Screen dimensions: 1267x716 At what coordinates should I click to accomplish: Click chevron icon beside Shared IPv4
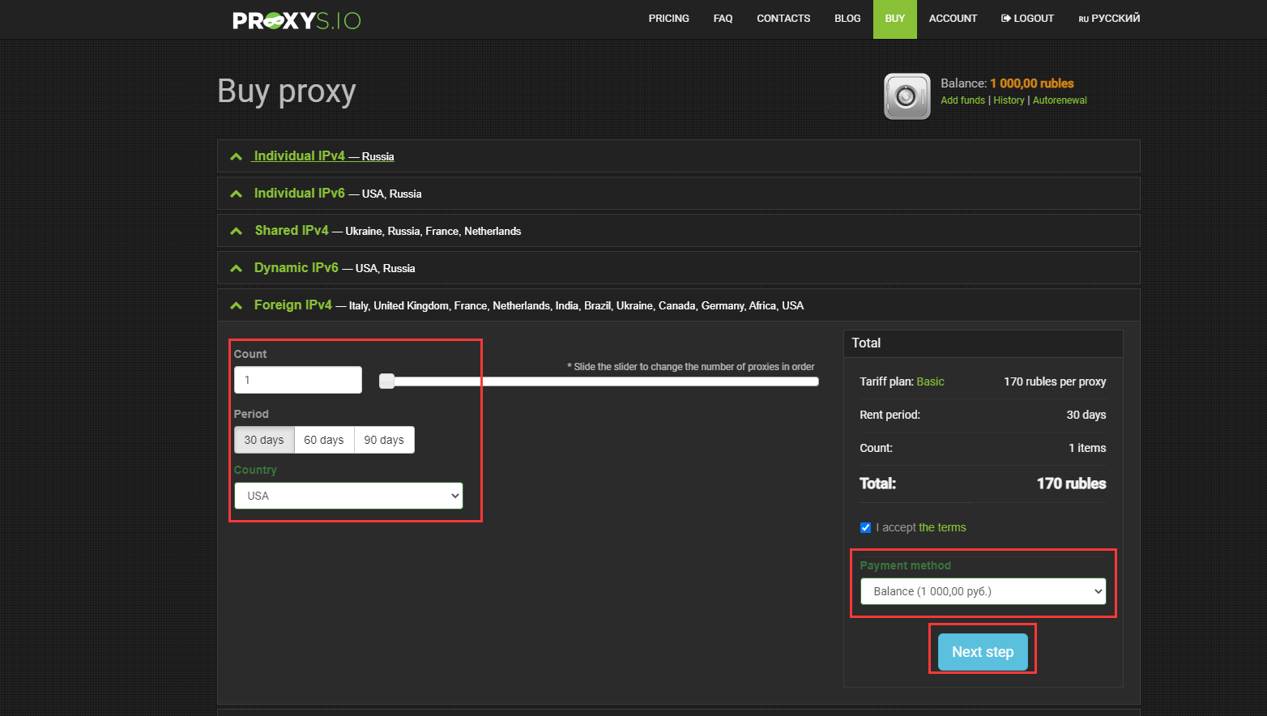236,231
